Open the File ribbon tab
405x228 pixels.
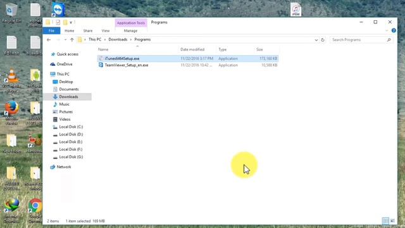(x=51, y=31)
